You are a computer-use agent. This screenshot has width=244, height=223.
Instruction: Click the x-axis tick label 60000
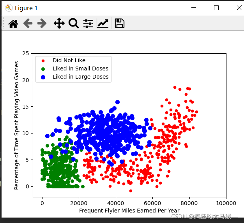[152, 203]
